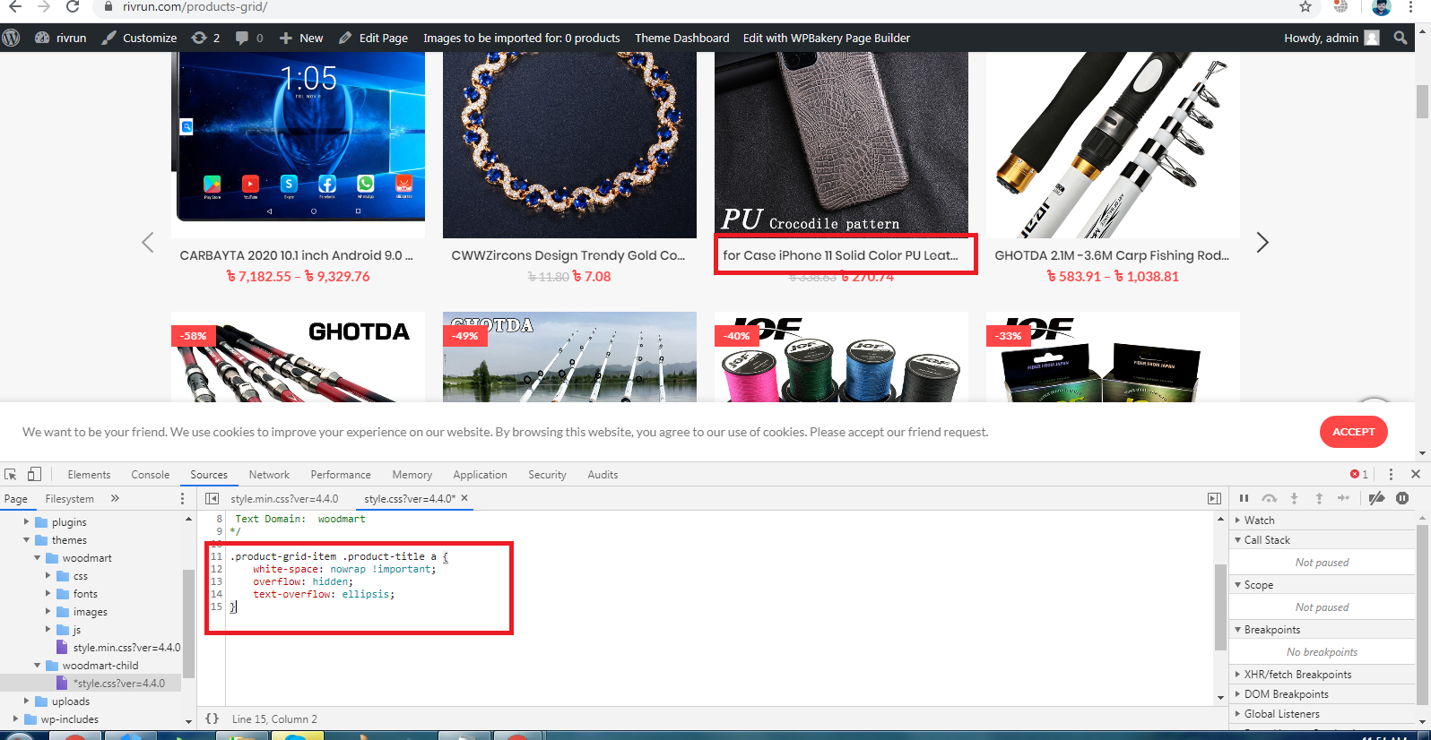The width and height of the screenshot is (1431, 740).
Task: Click the Step over function call icon
Action: click(x=1269, y=498)
